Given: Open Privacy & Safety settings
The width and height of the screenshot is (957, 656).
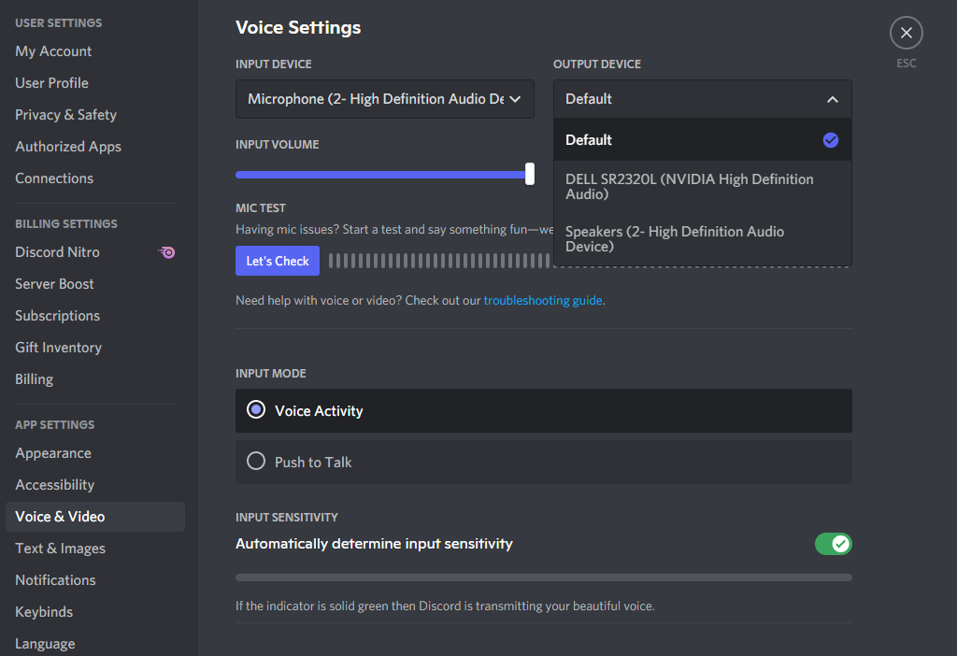Looking at the screenshot, I should pos(65,115).
